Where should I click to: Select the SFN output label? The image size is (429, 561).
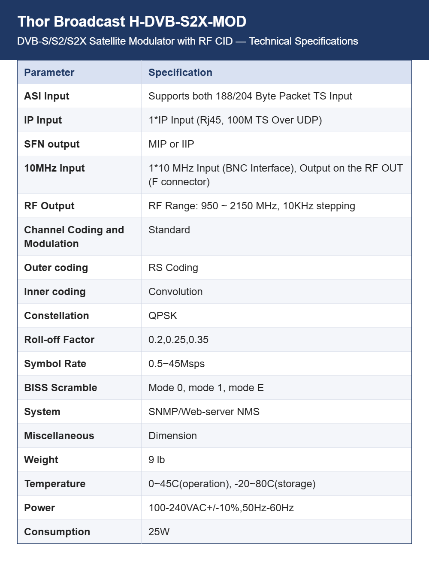point(52,144)
